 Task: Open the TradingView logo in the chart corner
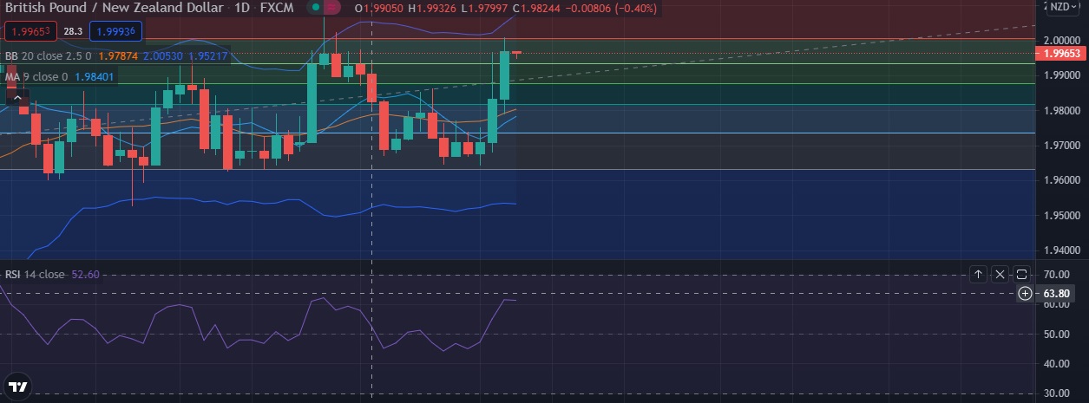point(17,386)
